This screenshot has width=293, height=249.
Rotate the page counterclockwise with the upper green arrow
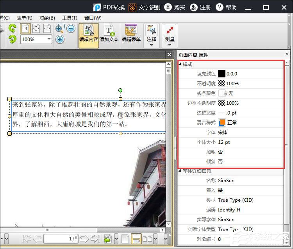(13, 28)
